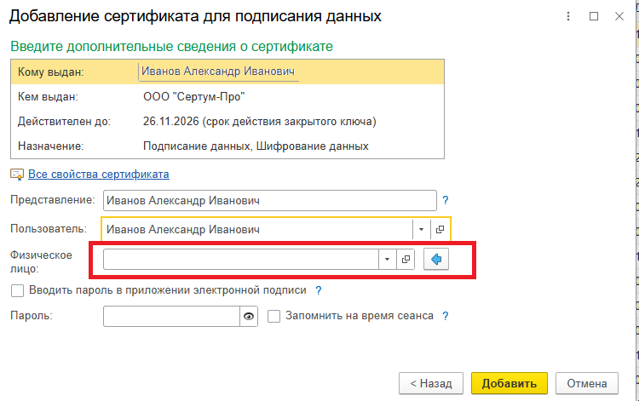Tick the Запомнить на время сеанса checkbox
This screenshot has height=401, width=639.
274,316
